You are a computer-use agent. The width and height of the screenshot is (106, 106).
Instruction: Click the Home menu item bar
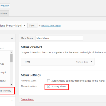pos(58,62)
